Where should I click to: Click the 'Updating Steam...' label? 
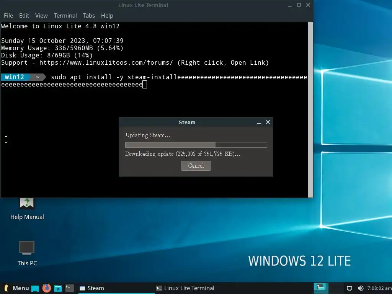point(147,135)
